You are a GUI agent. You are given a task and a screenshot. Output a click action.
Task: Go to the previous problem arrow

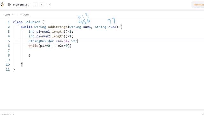tap(35, 4)
